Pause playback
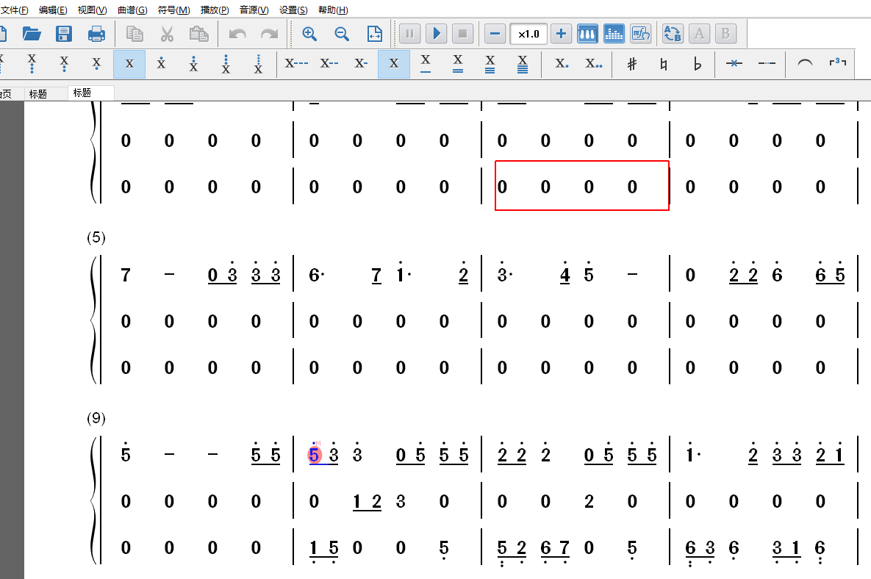 [x=409, y=34]
